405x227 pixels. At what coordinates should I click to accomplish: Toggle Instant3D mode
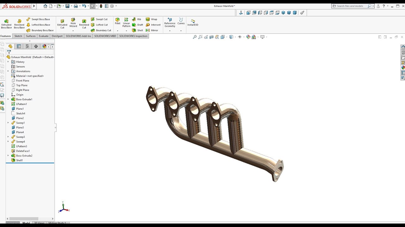click(193, 23)
